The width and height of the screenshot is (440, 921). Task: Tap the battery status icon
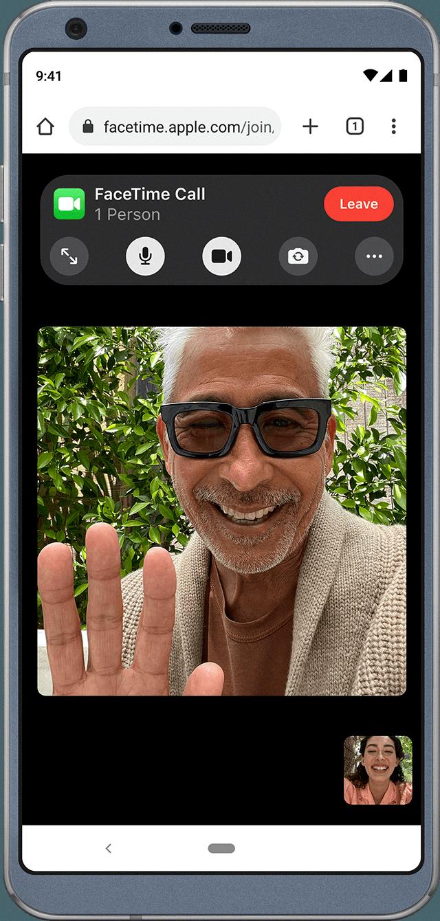(403, 76)
